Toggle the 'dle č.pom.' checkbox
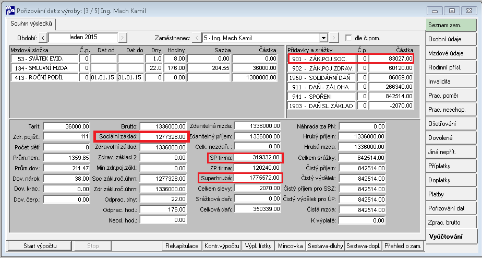This screenshot has width=482, height=258. click(348, 38)
